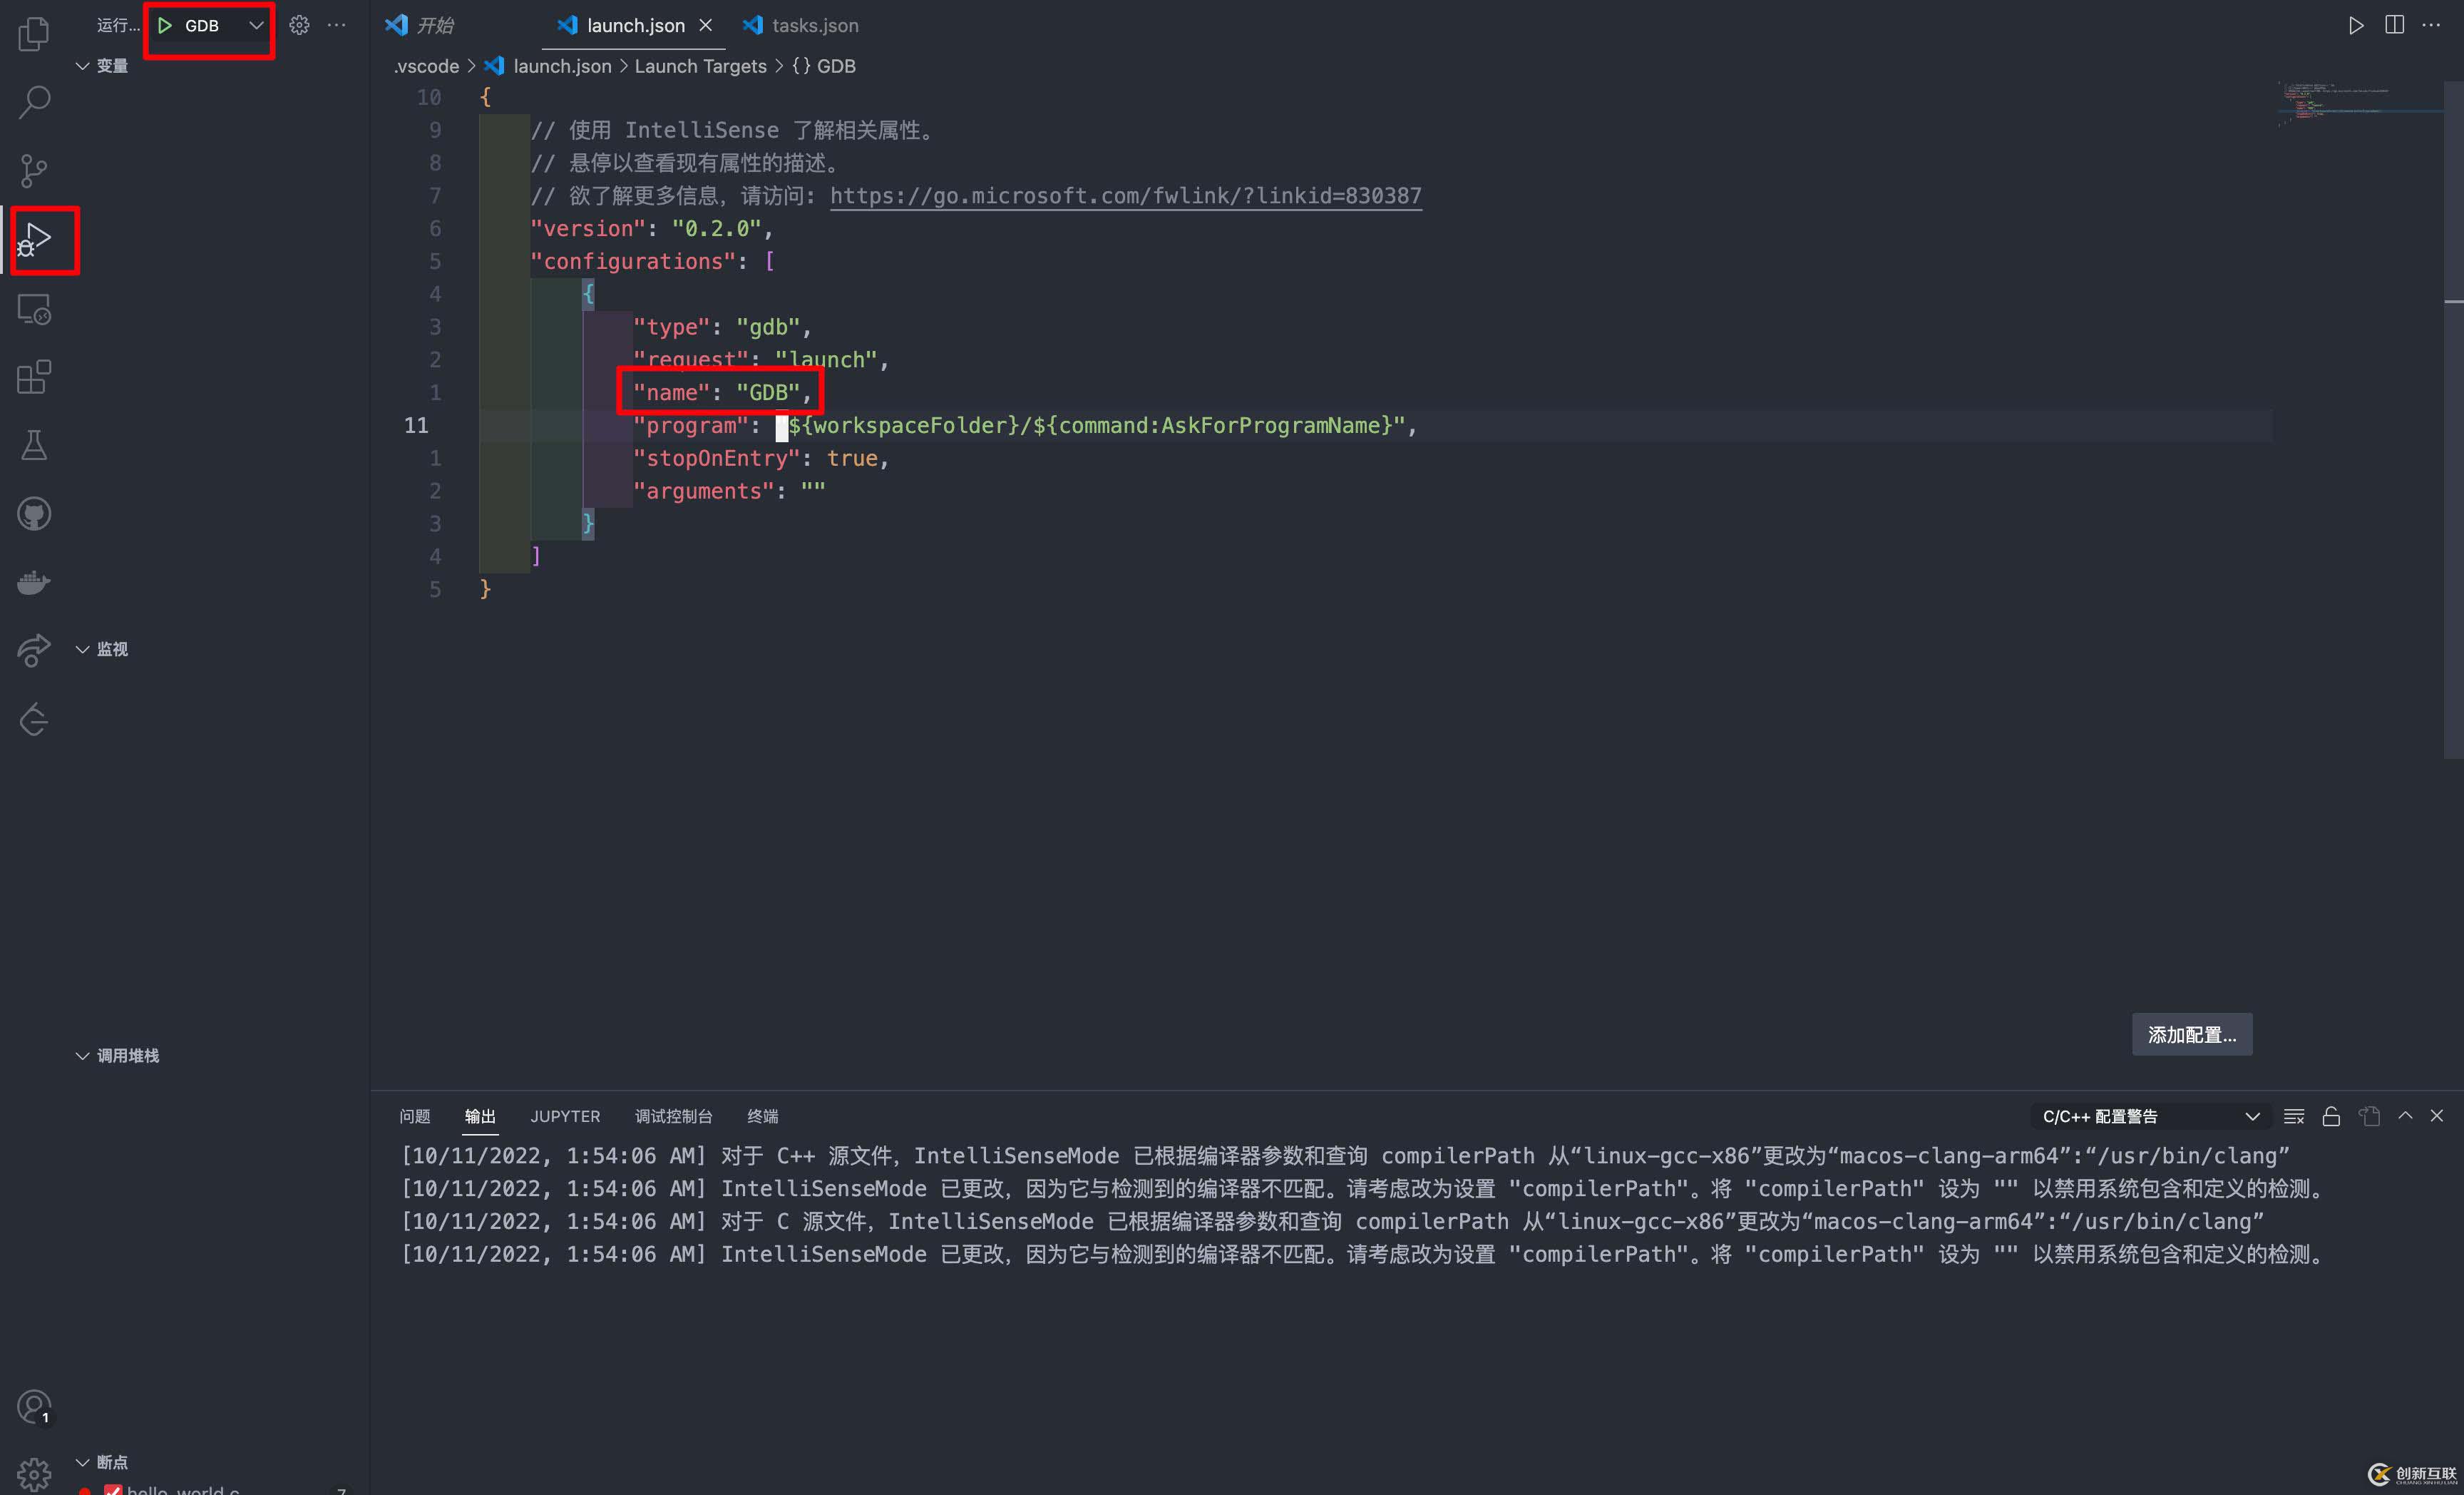Open the GitHub view icon
2464x1495 pixels.
pyautogui.click(x=34, y=514)
